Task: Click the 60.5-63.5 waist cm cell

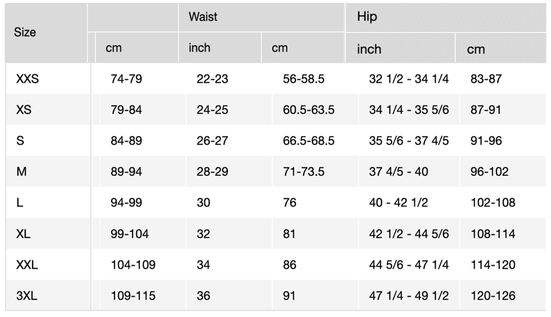Action: coord(308,110)
